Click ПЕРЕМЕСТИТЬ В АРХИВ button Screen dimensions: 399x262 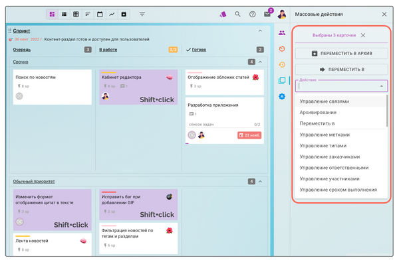pyautogui.click(x=342, y=53)
